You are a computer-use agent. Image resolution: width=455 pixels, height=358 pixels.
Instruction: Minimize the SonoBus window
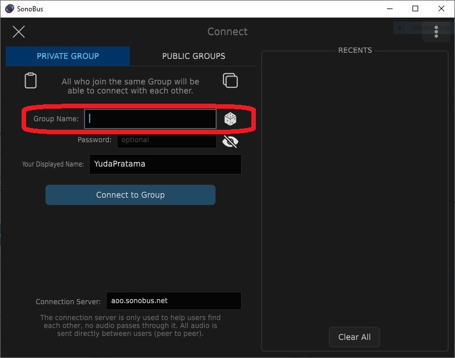pos(390,8)
